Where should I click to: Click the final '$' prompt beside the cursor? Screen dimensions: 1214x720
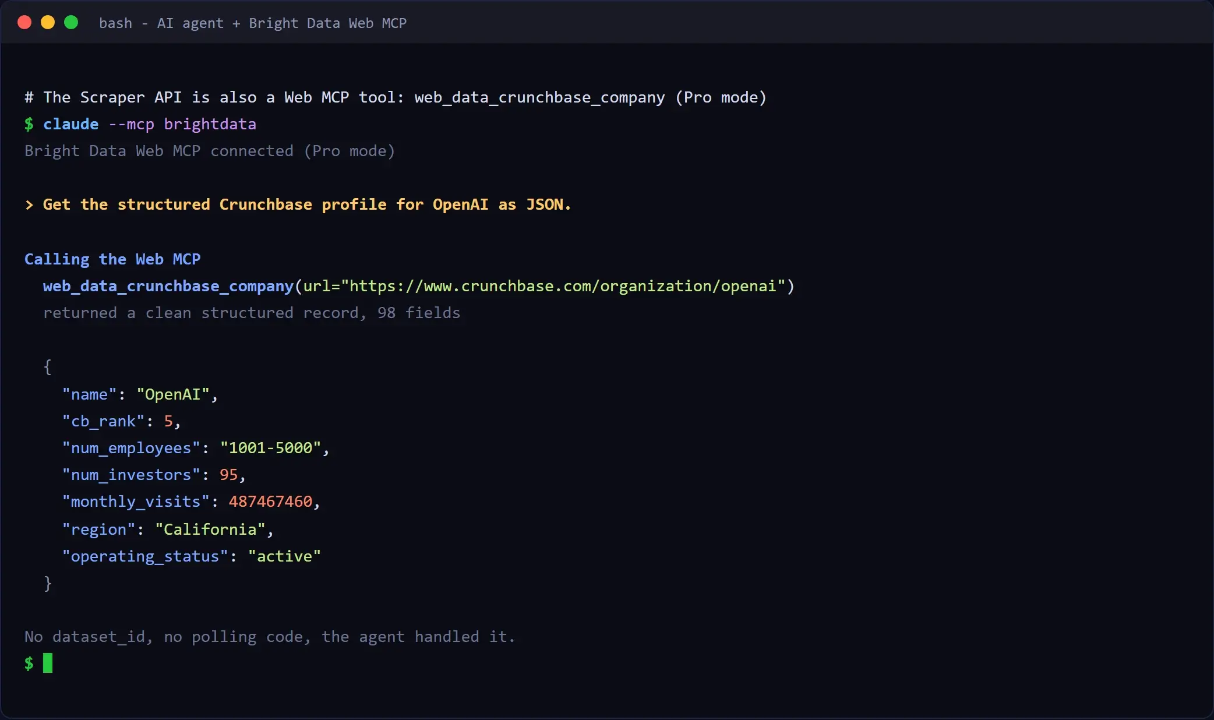[x=29, y=663]
